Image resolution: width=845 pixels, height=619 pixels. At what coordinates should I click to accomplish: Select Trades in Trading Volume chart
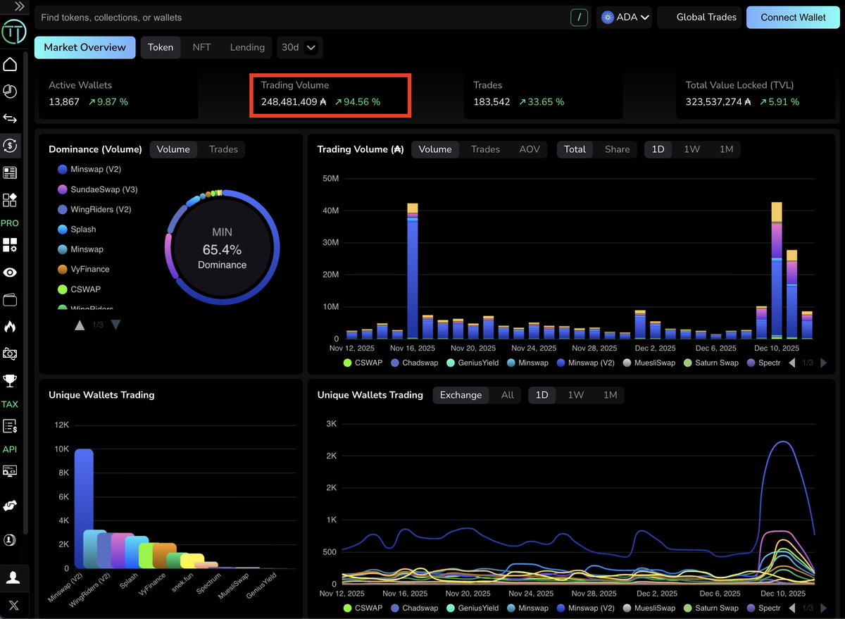pos(485,149)
